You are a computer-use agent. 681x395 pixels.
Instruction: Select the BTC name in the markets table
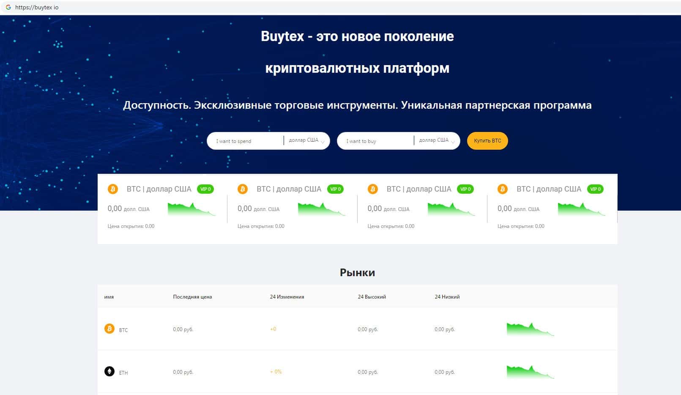pyautogui.click(x=123, y=330)
